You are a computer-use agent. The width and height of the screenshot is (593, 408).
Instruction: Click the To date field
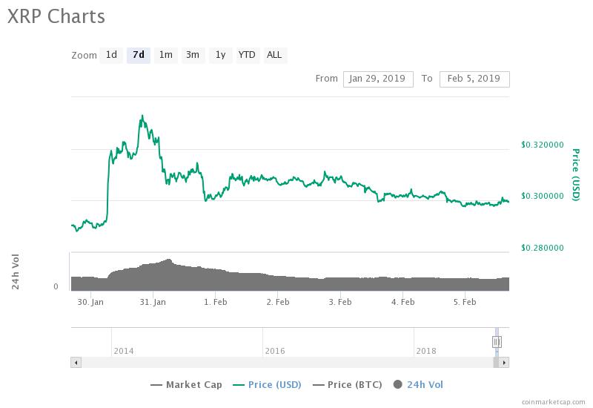[474, 79]
